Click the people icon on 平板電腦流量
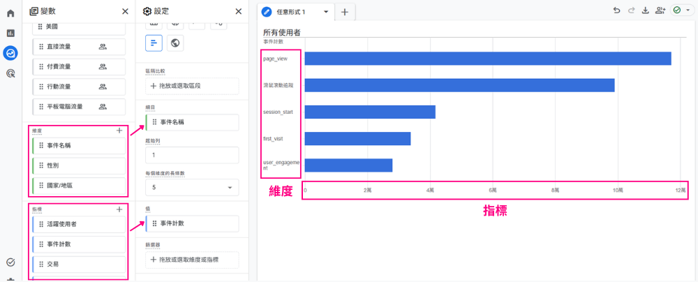Image resolution: width=698 pixels, height=282 pixels. 103,107
